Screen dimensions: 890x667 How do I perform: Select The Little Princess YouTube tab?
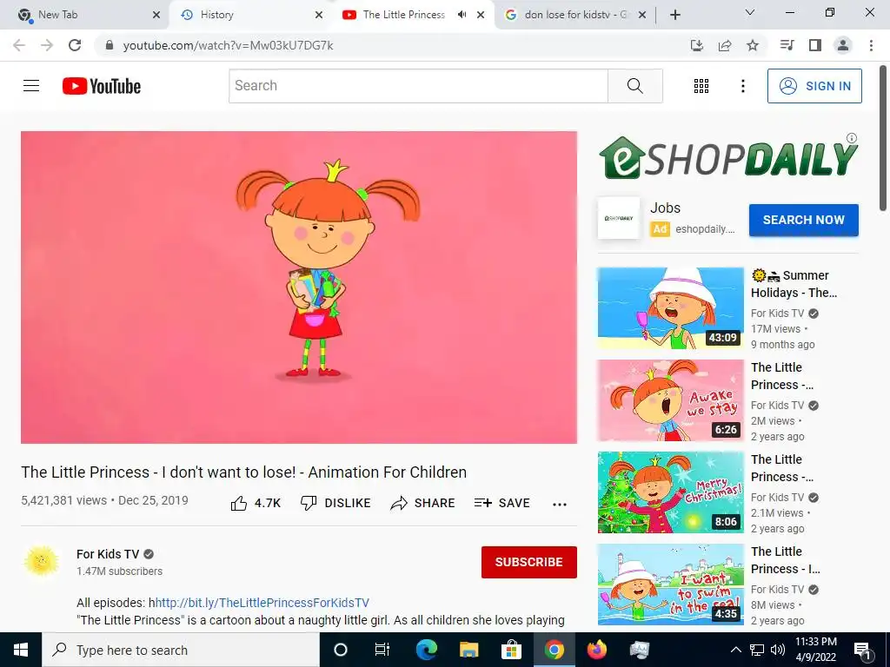click(x=412, y=15)
